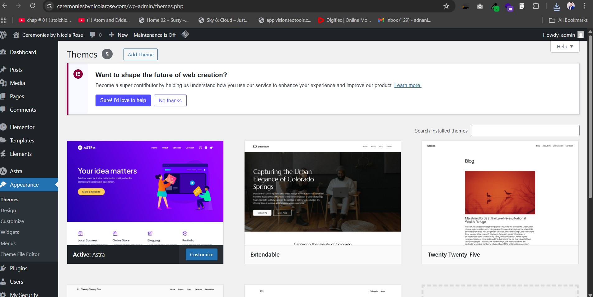
Task: Click the WordPress logo in admin bar
Action: point(3,35)
